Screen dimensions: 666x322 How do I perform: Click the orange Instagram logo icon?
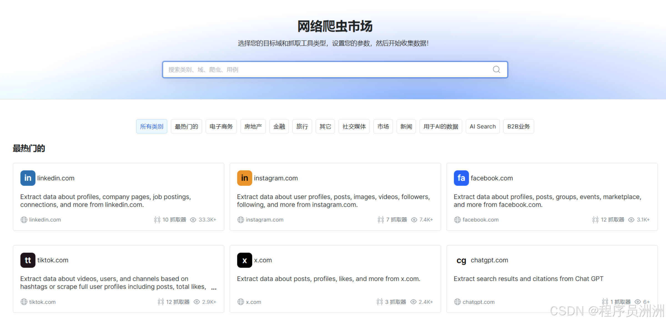[x=244, y=178]
